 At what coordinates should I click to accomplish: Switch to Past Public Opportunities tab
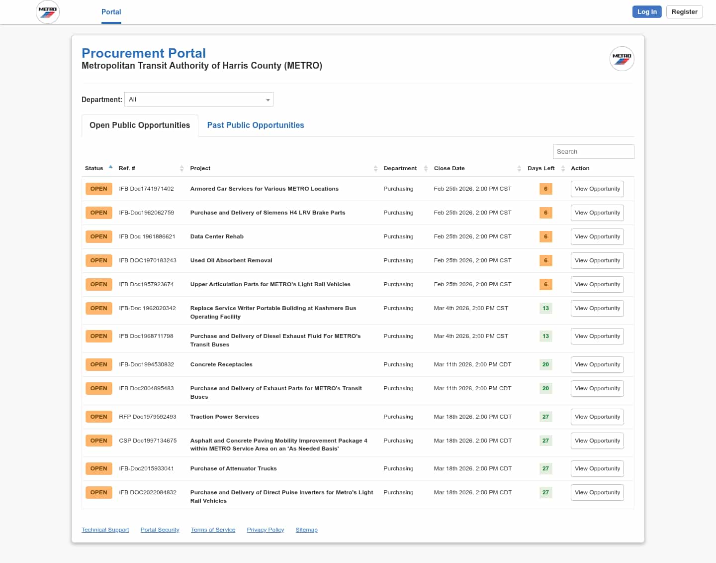[256, 125]
